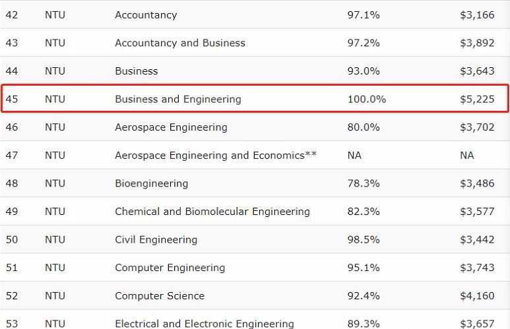Click Electrical and Electronic Engineering entry

click(x=204, y=323)
